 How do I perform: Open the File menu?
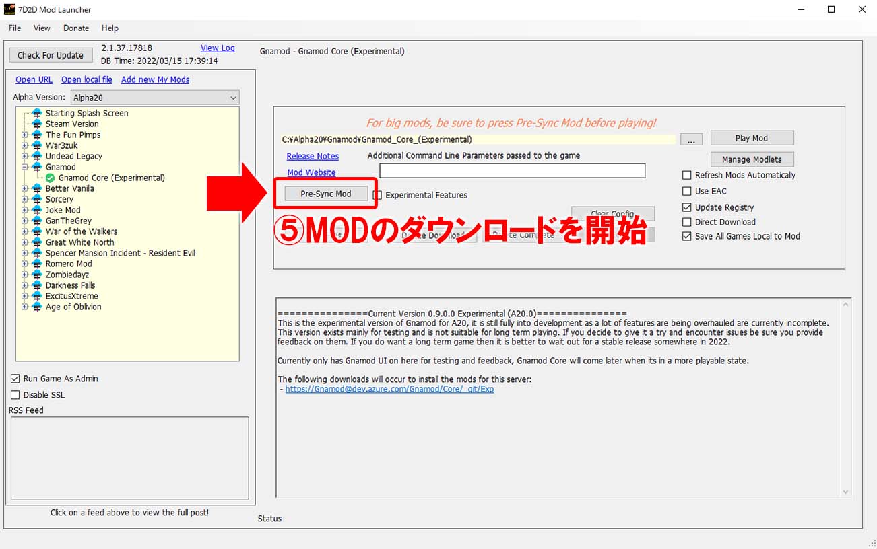[x=15, y=28]
